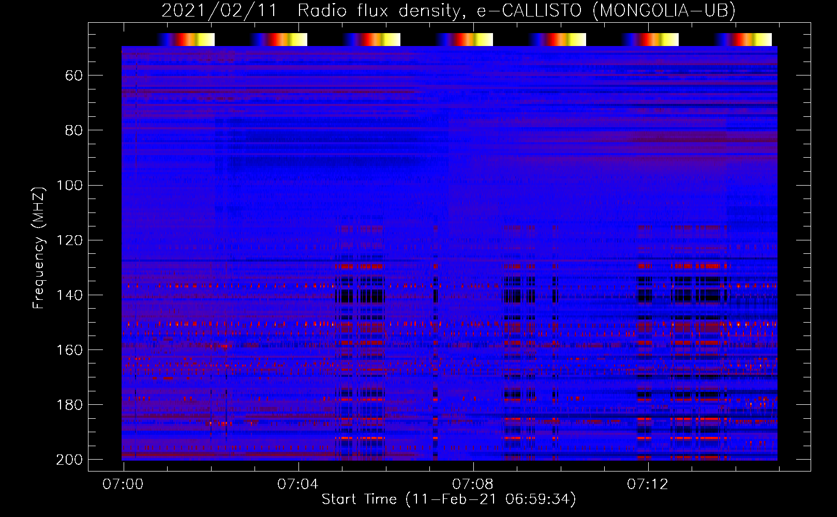Click the 80 frequency tick label

click(74, 131)
